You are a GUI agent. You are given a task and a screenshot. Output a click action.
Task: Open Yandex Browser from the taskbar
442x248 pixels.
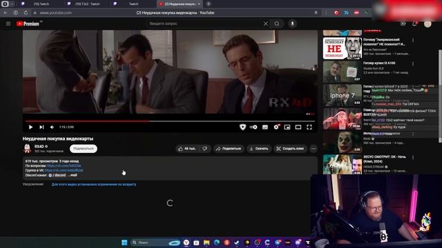pyautogui.click(x=186, y=242)
